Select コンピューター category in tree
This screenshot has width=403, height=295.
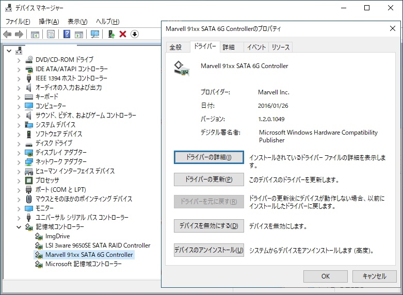click(x=51, y=106)
